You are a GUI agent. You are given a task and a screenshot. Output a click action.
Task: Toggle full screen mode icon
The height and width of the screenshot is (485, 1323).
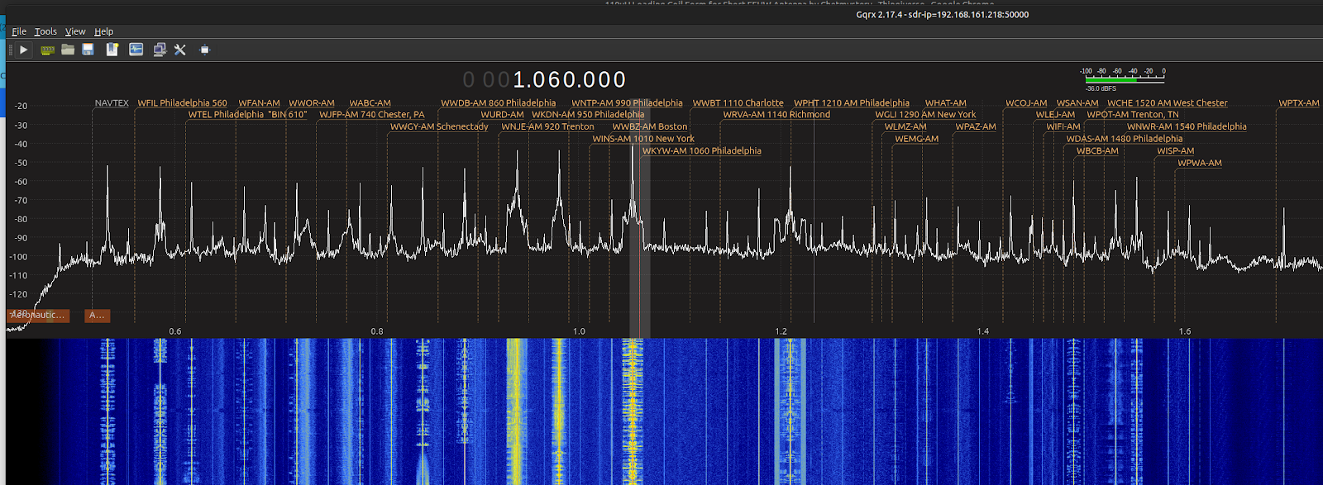click(204, 50)
